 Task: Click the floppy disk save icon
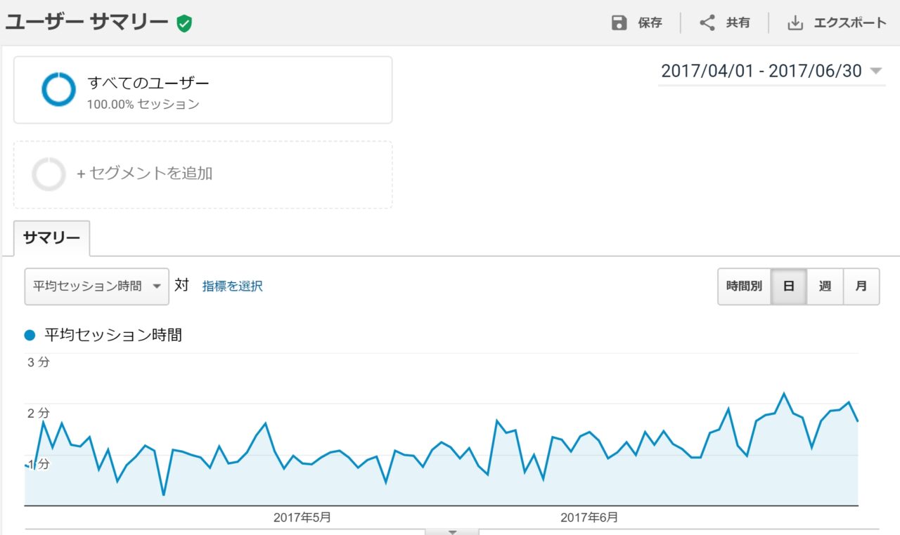coord(619,23)
